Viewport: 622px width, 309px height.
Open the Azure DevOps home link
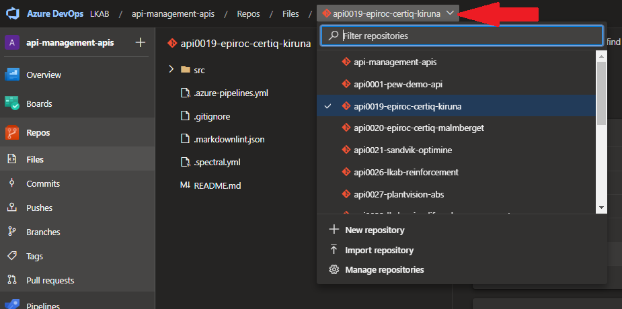pos(55,14)
